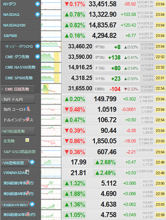The image size is (166, 220).
Task: Click the 23:00 timestamp on 2-year yield
Action: pyautogui.click(x=160, y=183)
